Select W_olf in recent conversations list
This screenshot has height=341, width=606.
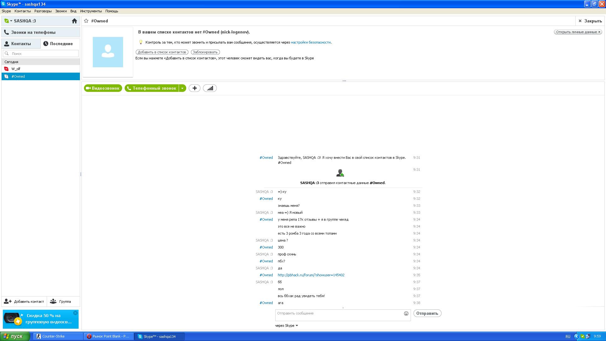(16, 69)
